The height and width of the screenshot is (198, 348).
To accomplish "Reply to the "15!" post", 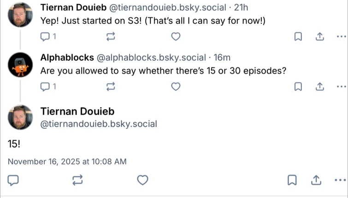I will point(13,180).
